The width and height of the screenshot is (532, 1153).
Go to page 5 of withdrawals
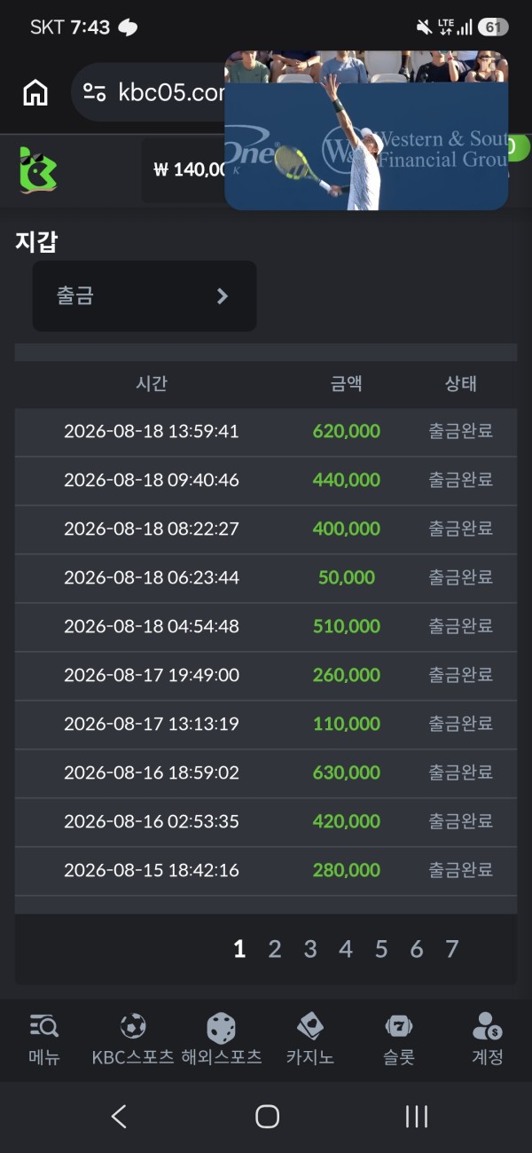(x=381, y=949)
